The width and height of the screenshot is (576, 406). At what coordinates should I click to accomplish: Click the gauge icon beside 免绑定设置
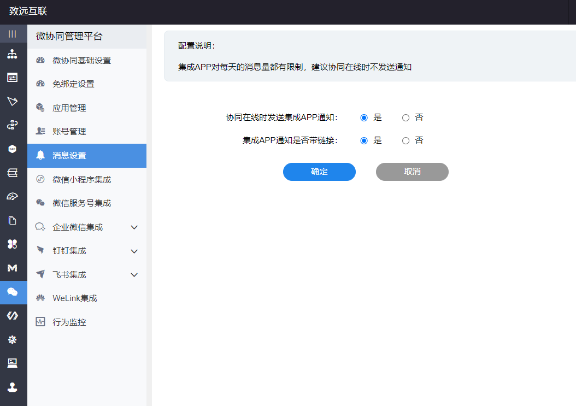(x=40, y=84)
